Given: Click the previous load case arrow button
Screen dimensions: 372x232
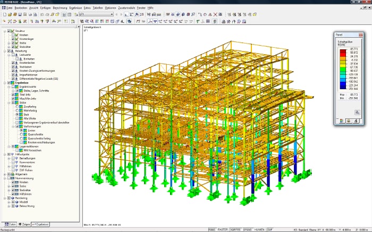Looking at the screenshot, I should (x=116, y=15).
